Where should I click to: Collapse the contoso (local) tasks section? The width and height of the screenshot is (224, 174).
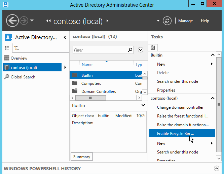[213, 98]
